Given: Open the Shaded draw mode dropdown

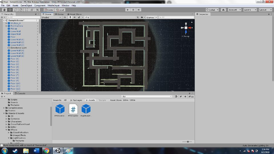Looking at the screenshot, I should point(51,17).
